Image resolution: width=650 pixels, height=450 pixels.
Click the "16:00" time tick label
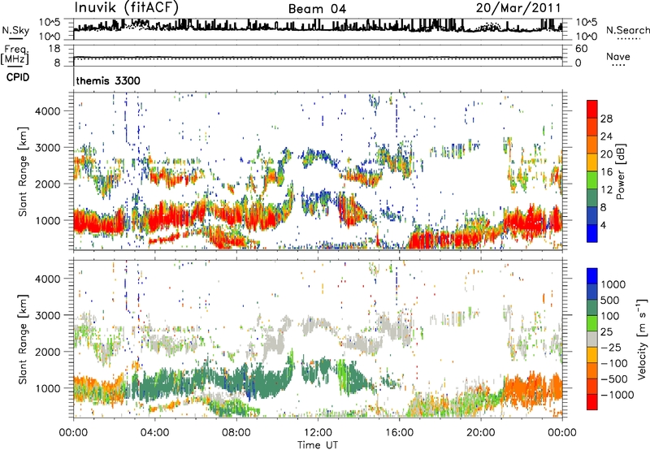coord(399,432)
